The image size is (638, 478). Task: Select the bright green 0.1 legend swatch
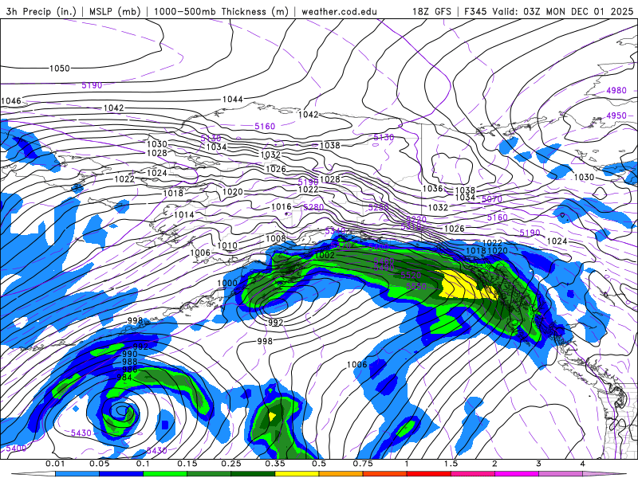(x=165, y=474)
